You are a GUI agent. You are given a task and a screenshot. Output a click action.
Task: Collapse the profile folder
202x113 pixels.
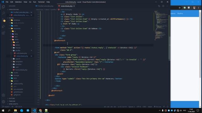pyautogui.click(x=18, y=51)
